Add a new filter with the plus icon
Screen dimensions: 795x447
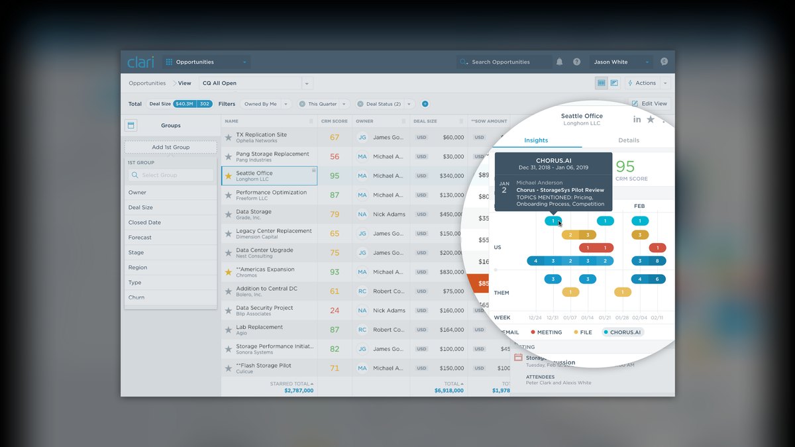click(x=425, y=104)
